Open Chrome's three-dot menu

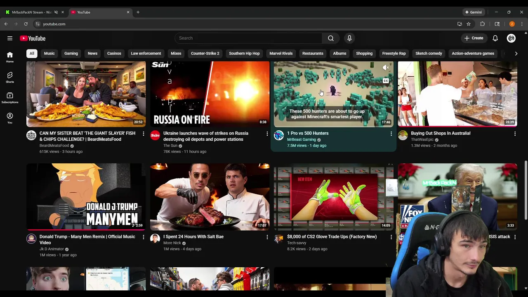(x=522, y=24)
